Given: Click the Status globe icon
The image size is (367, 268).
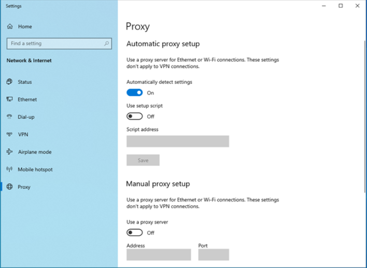Looking at the screenshot, I should coord(9,82).
